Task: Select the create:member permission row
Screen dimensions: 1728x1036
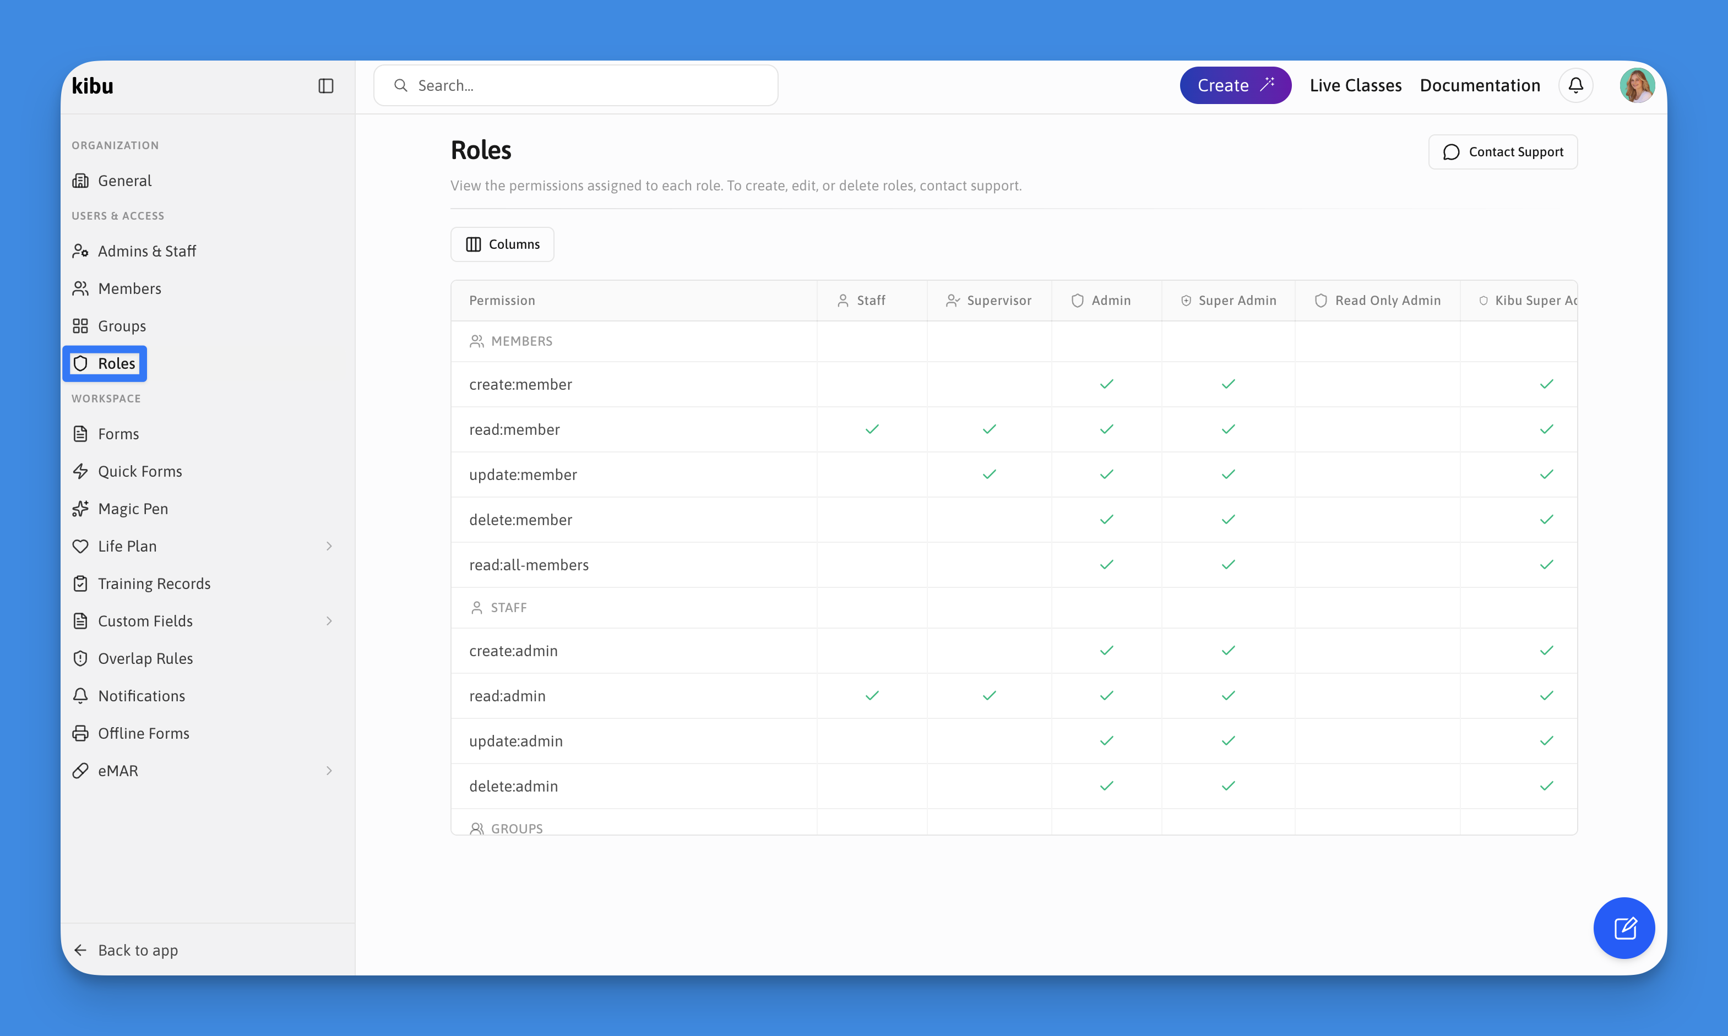Action: point(1014,384)
